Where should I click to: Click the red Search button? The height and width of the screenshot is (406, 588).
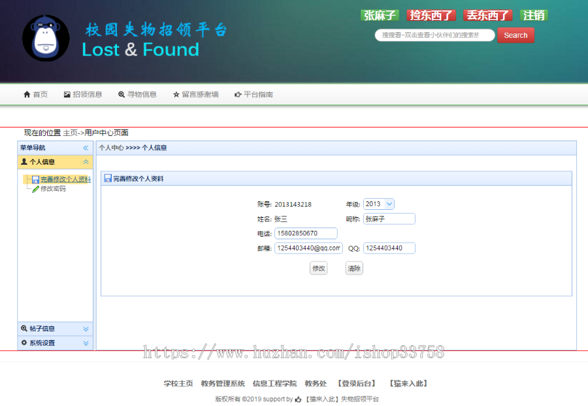coord(515,35)
